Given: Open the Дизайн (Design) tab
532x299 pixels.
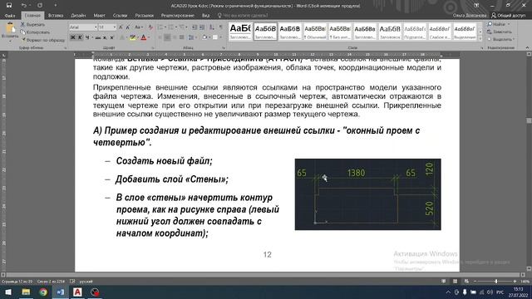Looking at the screenshot, I should 78,15.
